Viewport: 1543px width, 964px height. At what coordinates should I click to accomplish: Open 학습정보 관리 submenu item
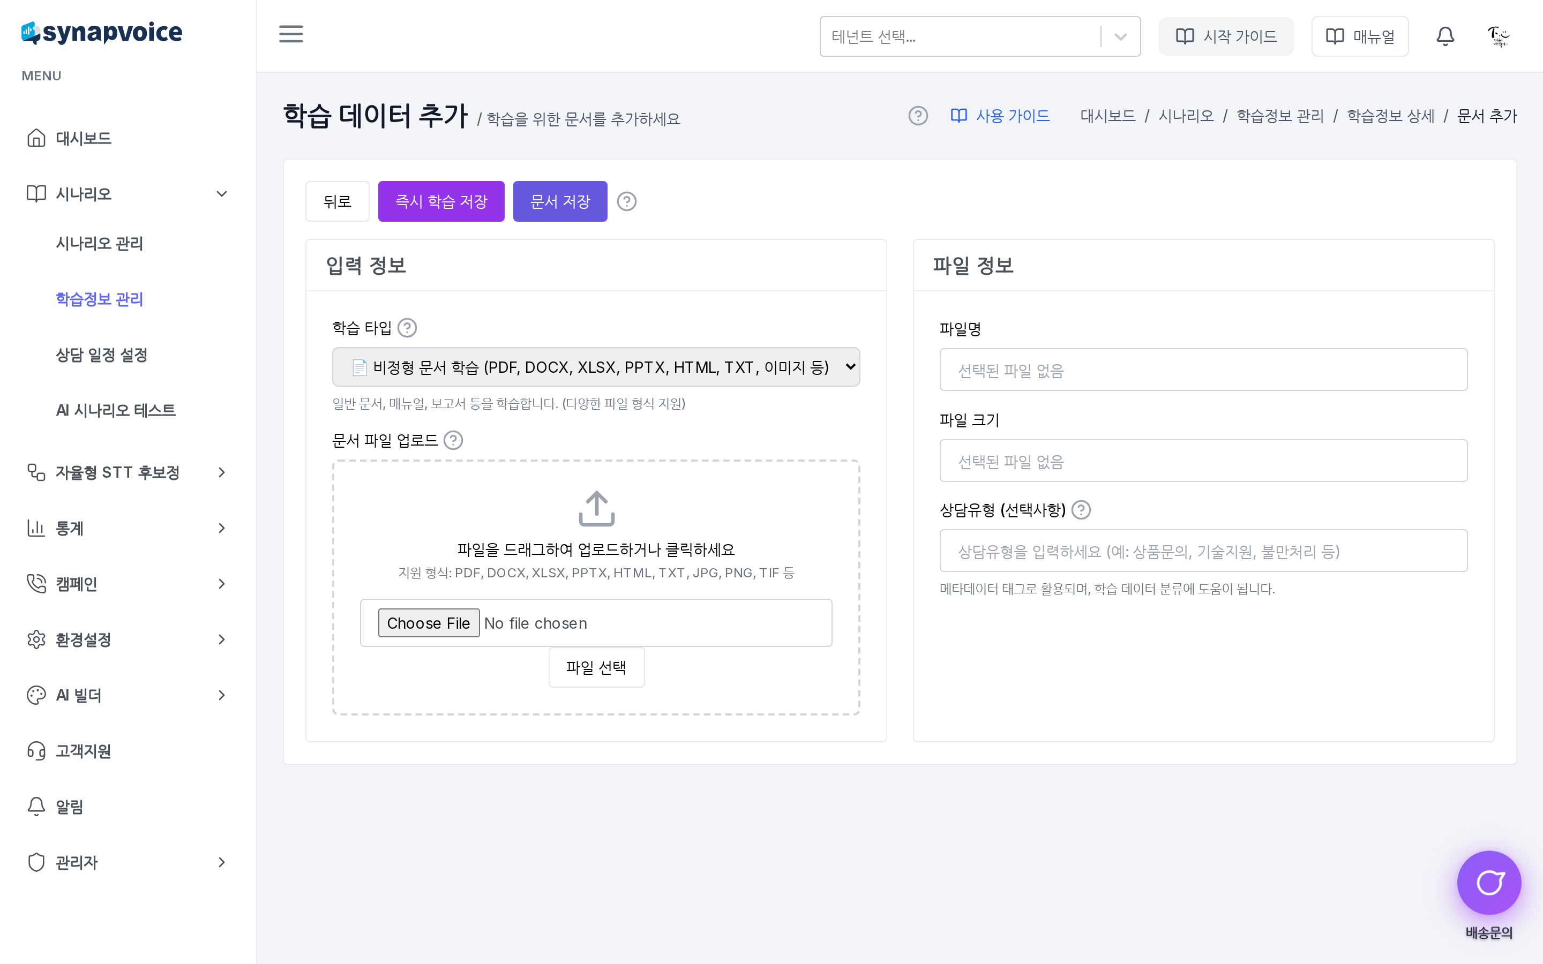(x=100, y=299)
